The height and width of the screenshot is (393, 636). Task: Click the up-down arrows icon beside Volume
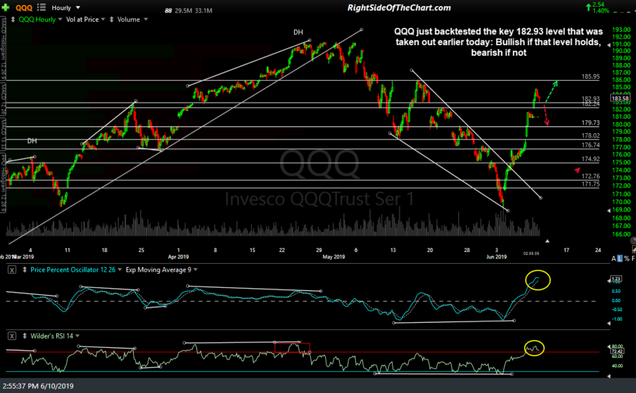pos(111,19)
